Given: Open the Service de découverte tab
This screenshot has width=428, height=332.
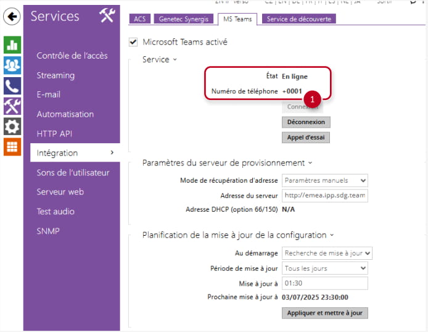Looking at the screenshot, I should (x=299, y=19).
